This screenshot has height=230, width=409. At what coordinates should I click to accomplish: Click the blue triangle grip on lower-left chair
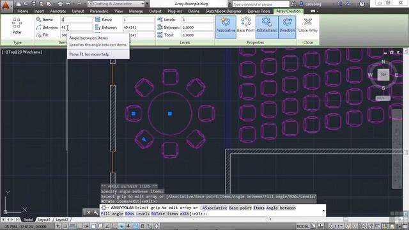[144, 139]
